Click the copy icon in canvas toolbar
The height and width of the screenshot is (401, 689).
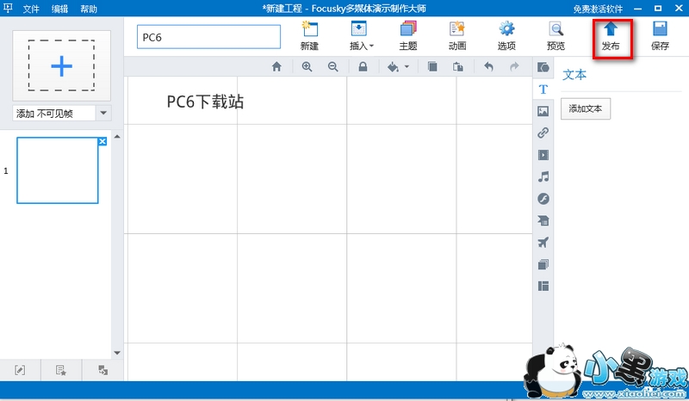coord(432,67)
